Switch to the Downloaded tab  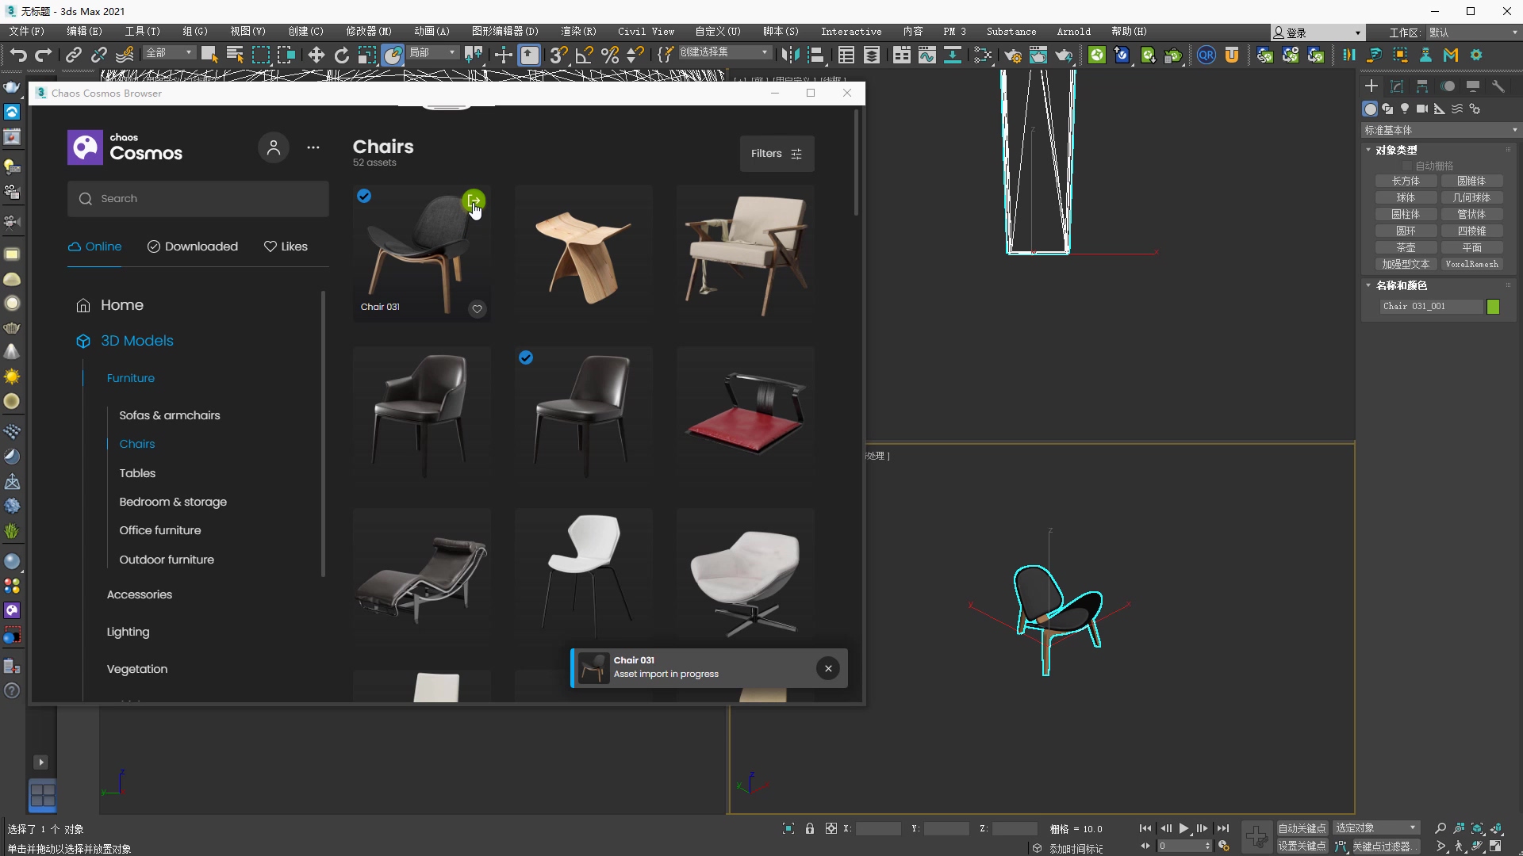(193, 246)
